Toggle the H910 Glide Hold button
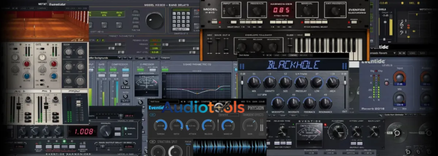This screenshot has height=156, width=438. click(307, 35)
